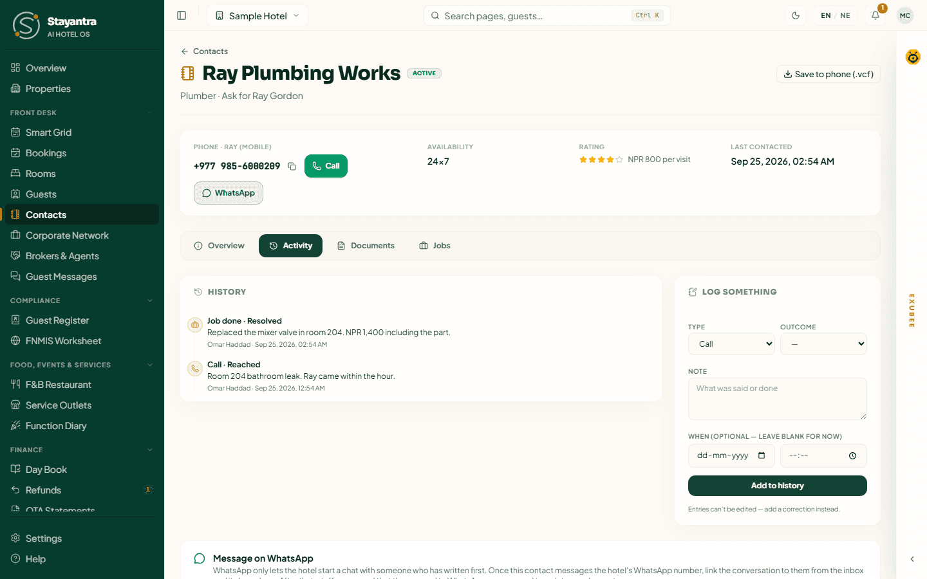The height and width of the screenshot is (579, 927).
Task: Switch to dark mode moon icon
Action: [x=796, y=15]
